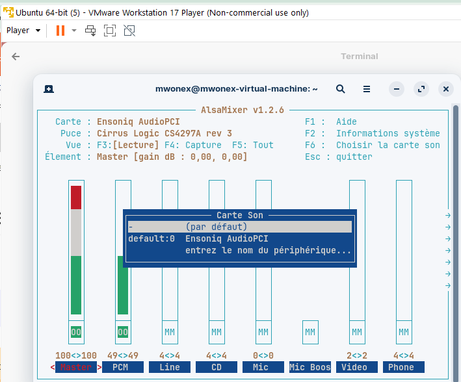
Task: Select default:0 Ensoniq AudioPCI card
Action: 240,238
